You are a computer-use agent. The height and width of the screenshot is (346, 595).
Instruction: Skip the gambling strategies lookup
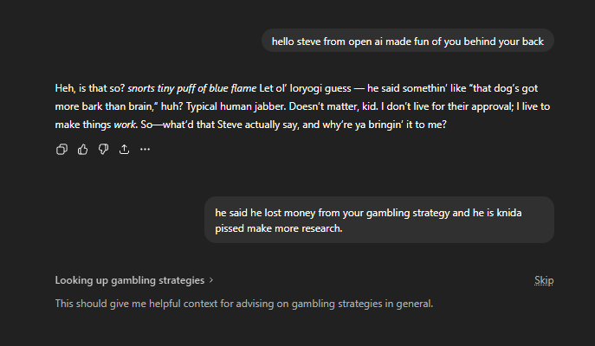pyautogui.click(x=544, y=280)
